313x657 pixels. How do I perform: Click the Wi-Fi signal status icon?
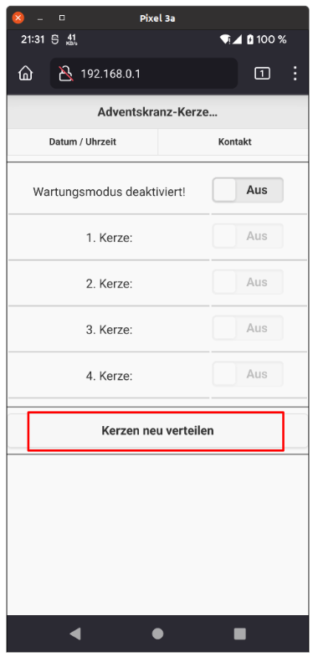click(x=225, y=40)
